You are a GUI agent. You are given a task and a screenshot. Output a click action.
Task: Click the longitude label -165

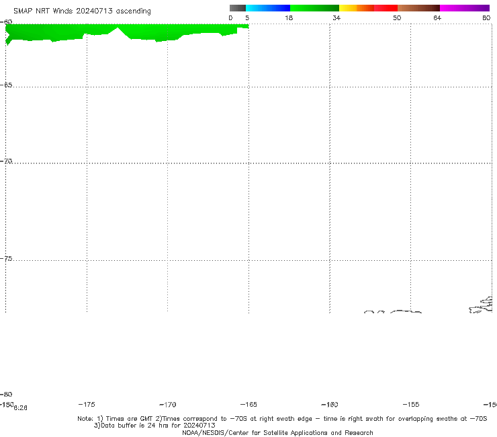click(x=248, y=404)
